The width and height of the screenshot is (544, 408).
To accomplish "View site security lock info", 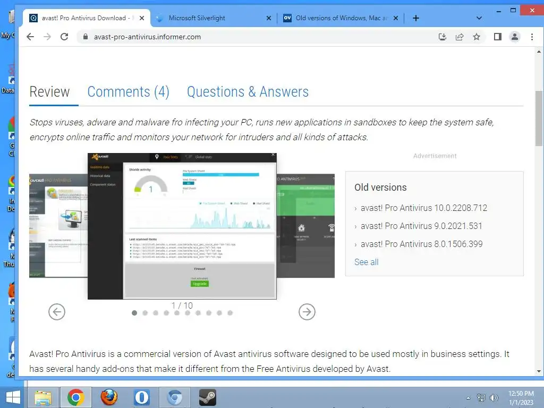I will 85,37.
